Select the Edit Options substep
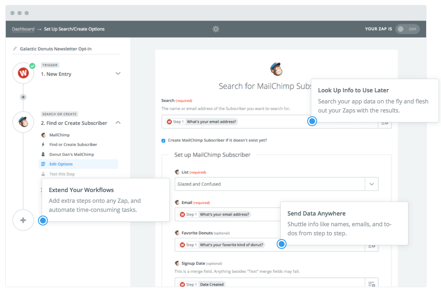Viewport: 441px width, 298px height. point(78,164)
